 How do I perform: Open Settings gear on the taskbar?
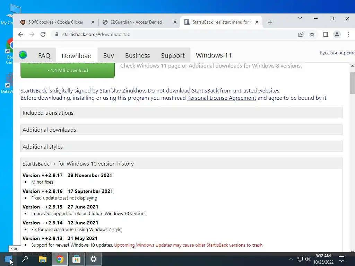[x=94, y=259]
